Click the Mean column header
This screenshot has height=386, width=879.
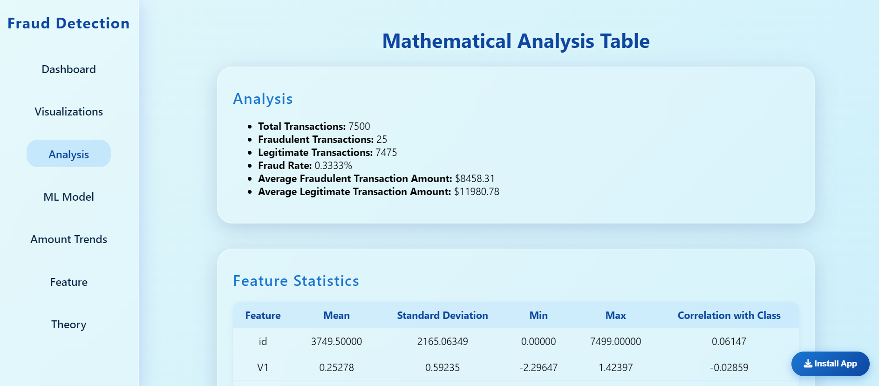coord(336,315)
